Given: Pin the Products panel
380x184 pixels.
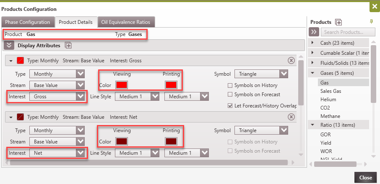Looking at the screenshot, I should pyautogui.click(x=371, y=22).
